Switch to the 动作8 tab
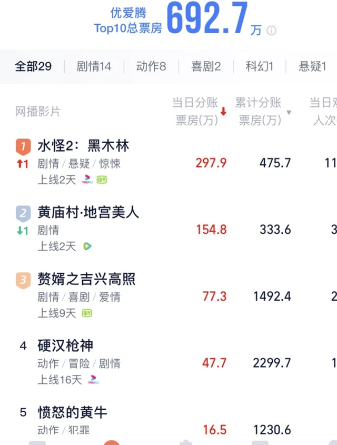Viewport: 337px width, 445px height. click(x=151, y=66)
